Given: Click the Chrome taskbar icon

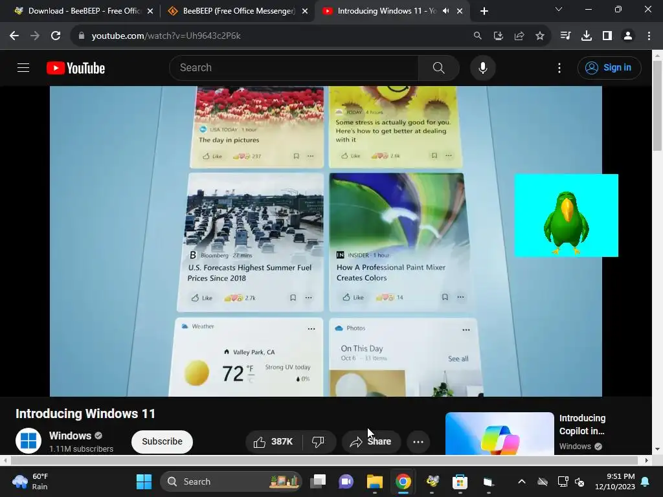Looking at the screenshot, I should pos(403,481).
